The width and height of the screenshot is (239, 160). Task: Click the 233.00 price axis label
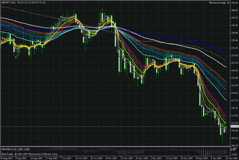(x=235, y=41)
